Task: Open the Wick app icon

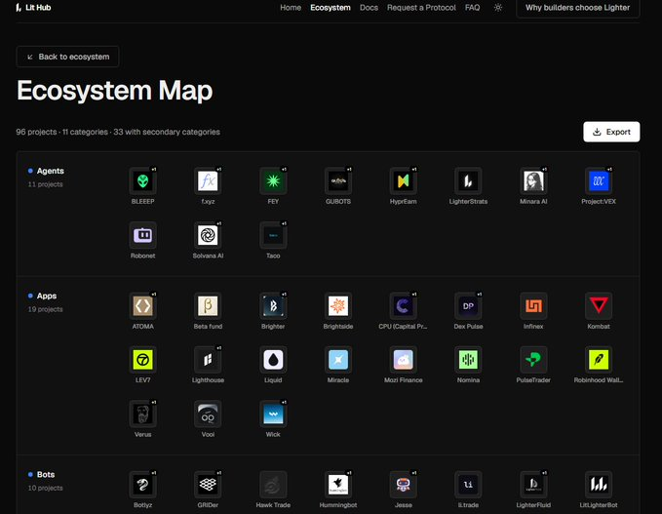Action: click(x=273, y=414)
